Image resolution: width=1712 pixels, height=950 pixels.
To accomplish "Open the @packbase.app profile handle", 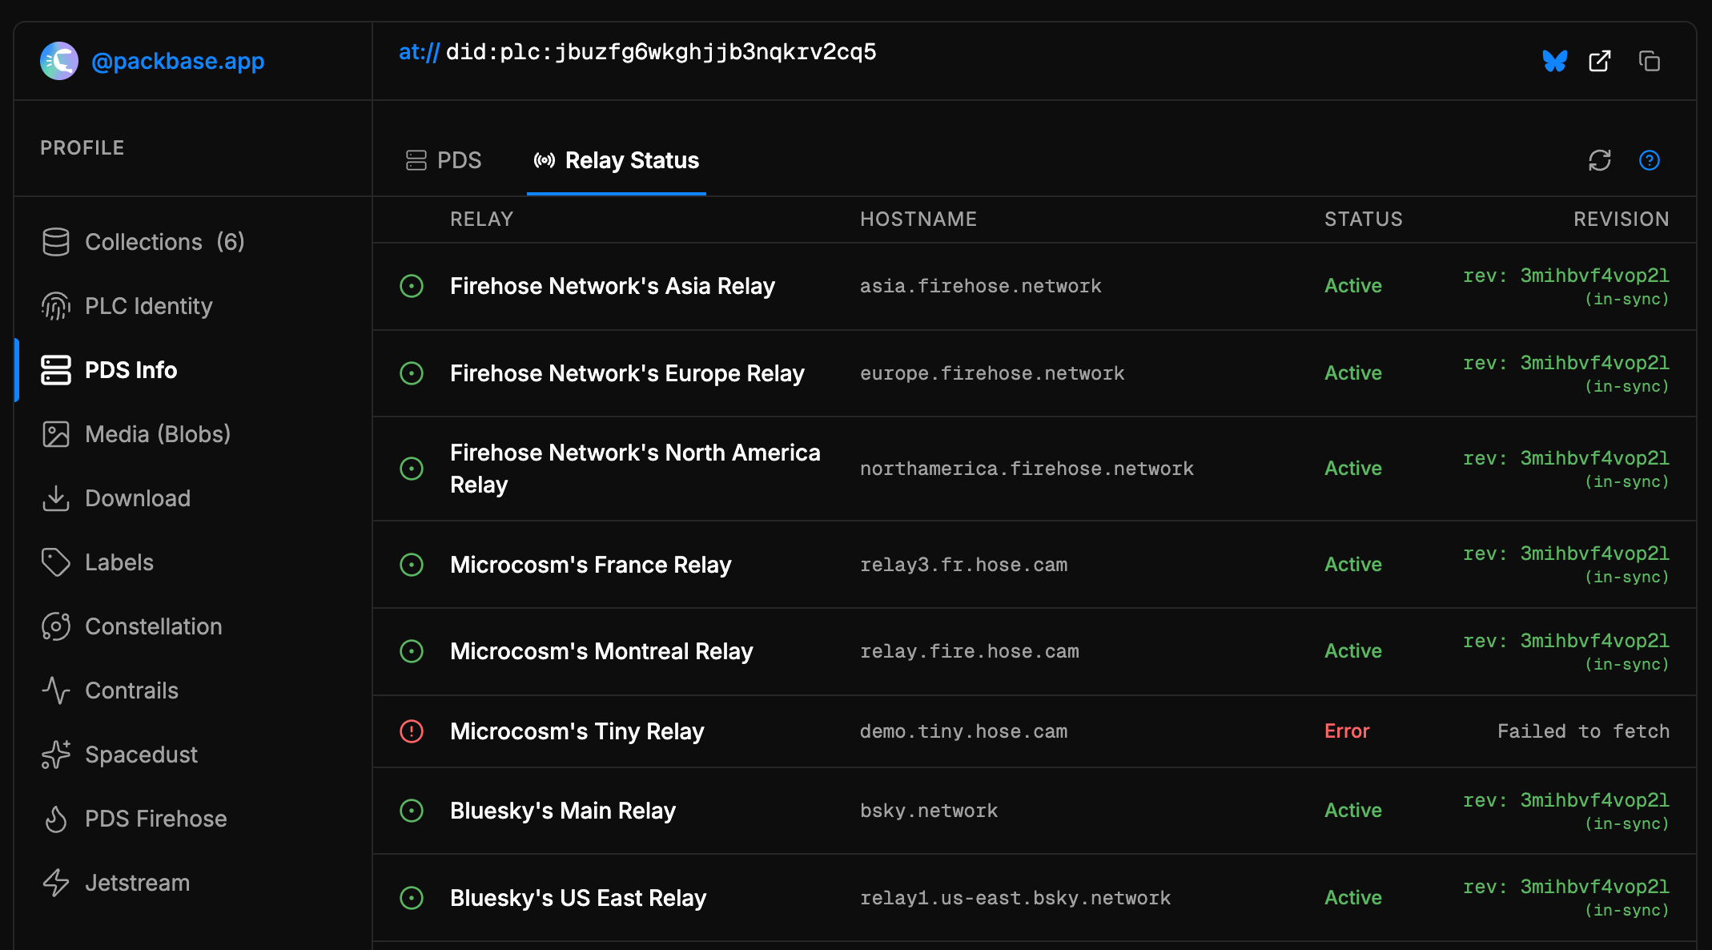I will [x=178, y=61].
